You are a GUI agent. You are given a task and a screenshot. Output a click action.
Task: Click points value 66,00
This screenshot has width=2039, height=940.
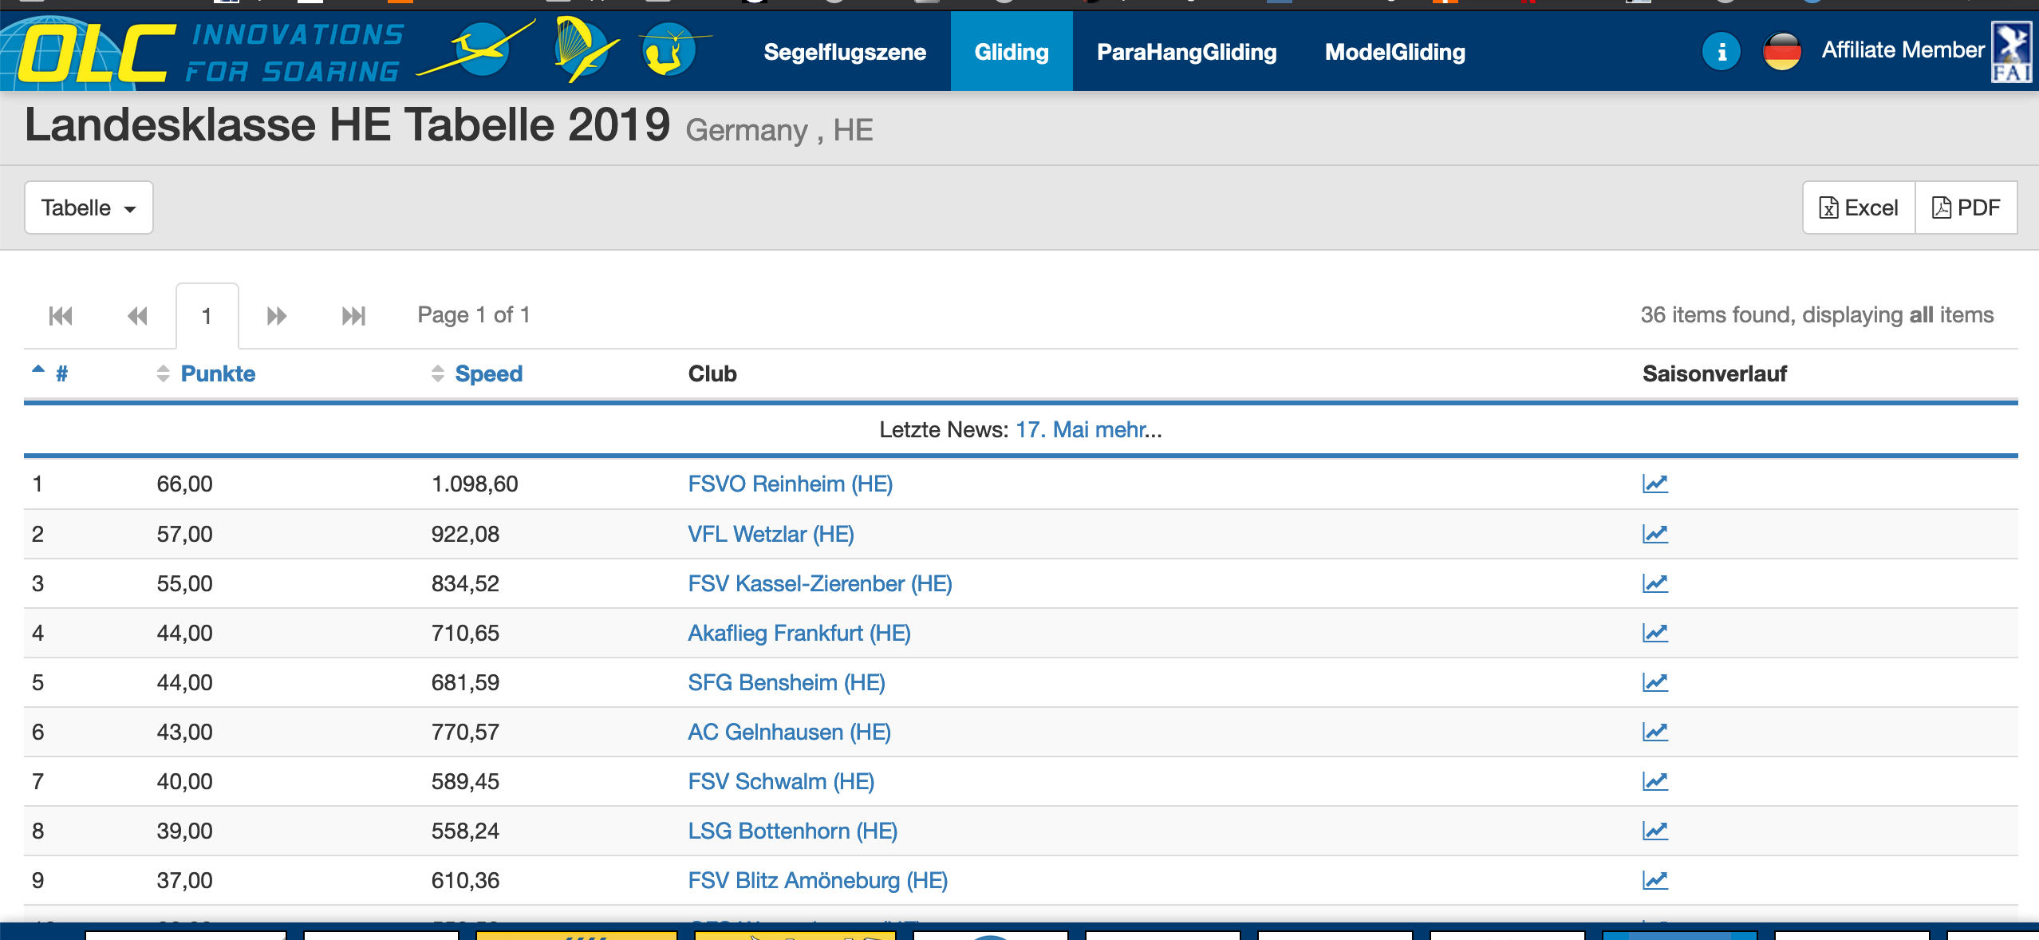coord(184,484)
